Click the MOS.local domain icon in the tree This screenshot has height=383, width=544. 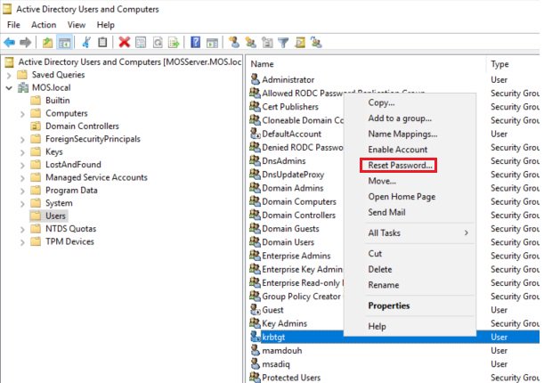[23, 87]
